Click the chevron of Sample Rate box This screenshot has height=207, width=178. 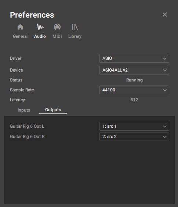point(165,90)
